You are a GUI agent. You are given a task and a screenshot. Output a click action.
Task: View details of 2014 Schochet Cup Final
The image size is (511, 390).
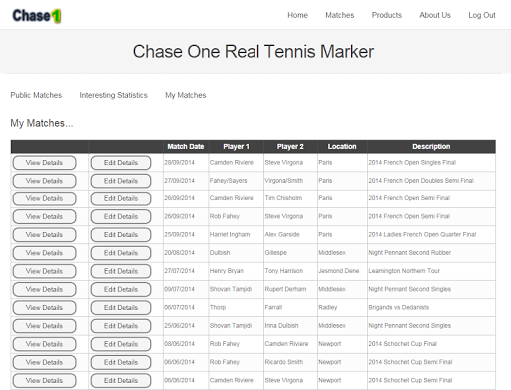[44, 344]
